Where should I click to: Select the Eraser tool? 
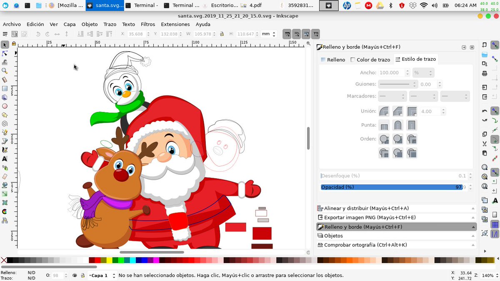(5, 176)
